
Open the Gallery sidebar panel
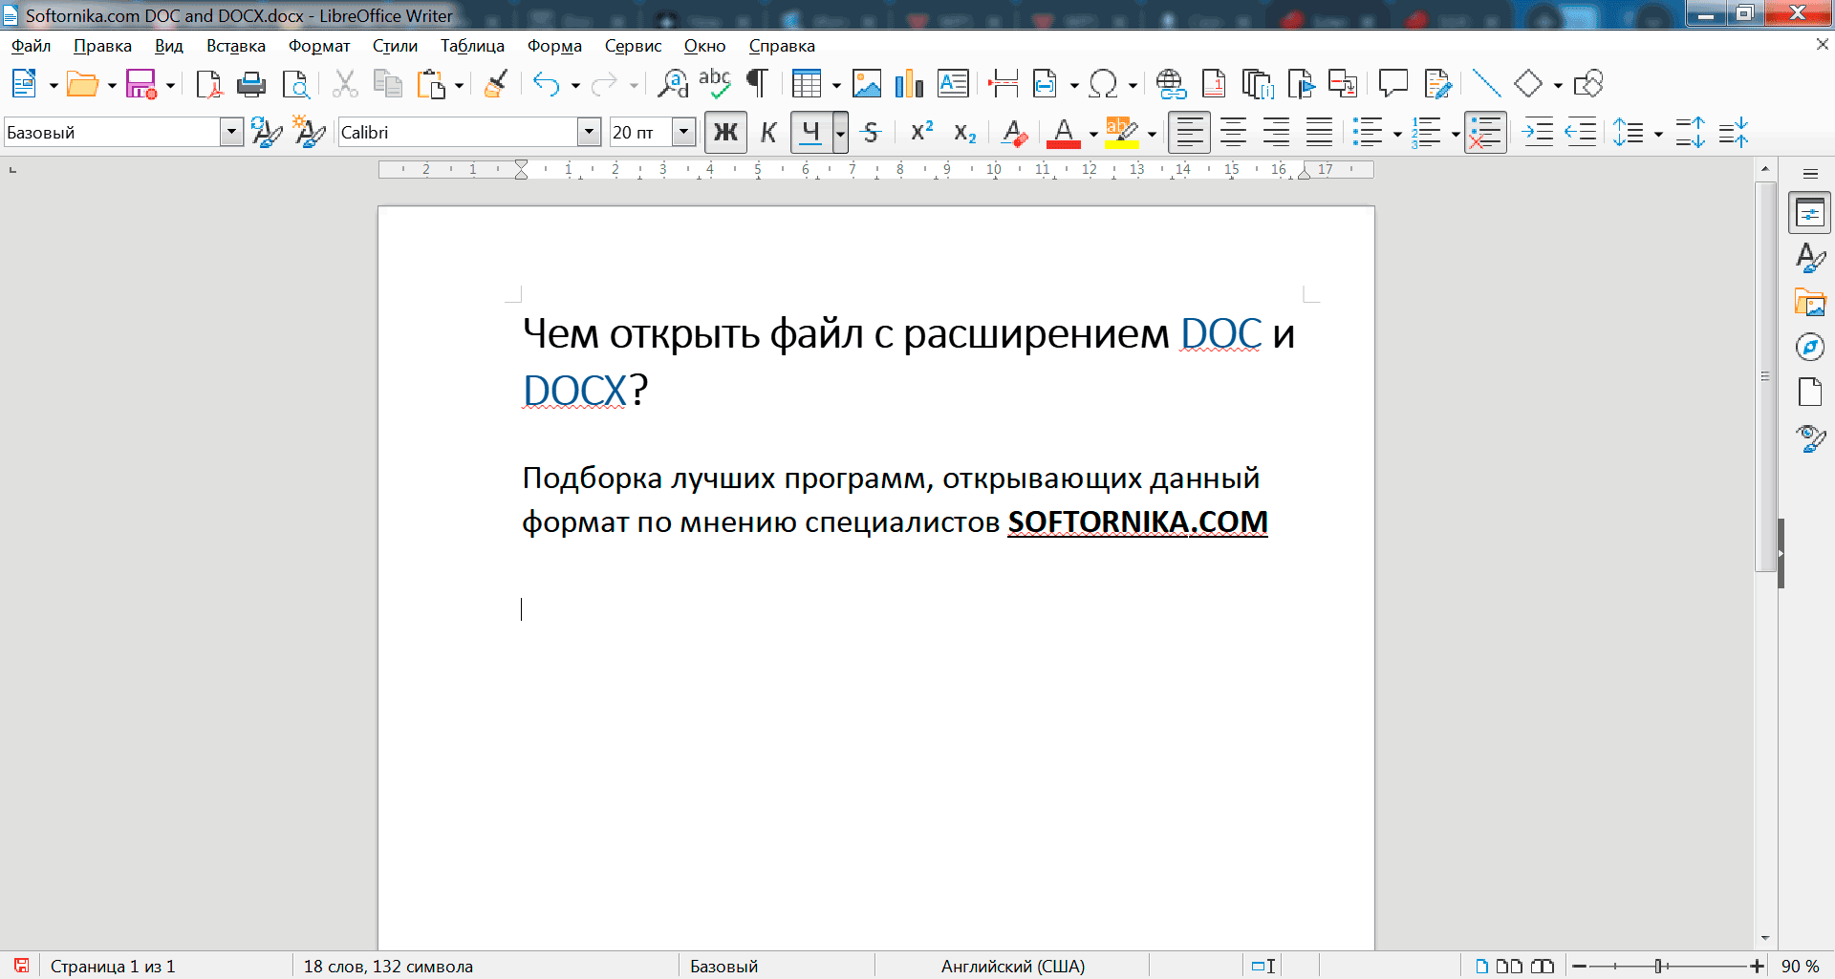tap(1809, 303)
